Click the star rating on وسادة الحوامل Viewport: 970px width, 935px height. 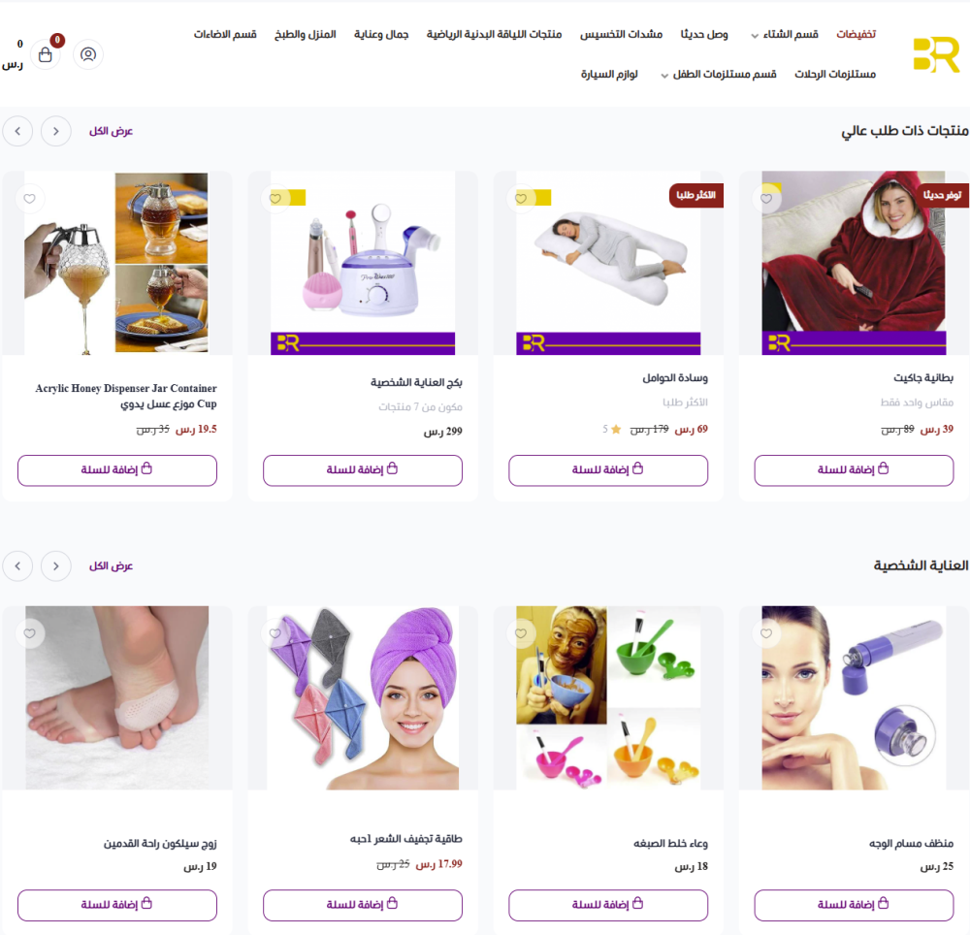coord(612,429)
